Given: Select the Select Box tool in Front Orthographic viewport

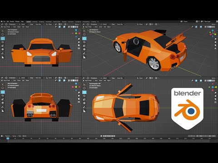Looking at the screenshot, I should pyautogui.click(x=3, y=31).
